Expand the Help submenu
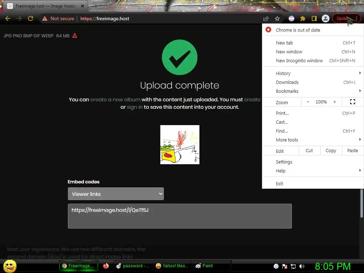 [313, 171]
